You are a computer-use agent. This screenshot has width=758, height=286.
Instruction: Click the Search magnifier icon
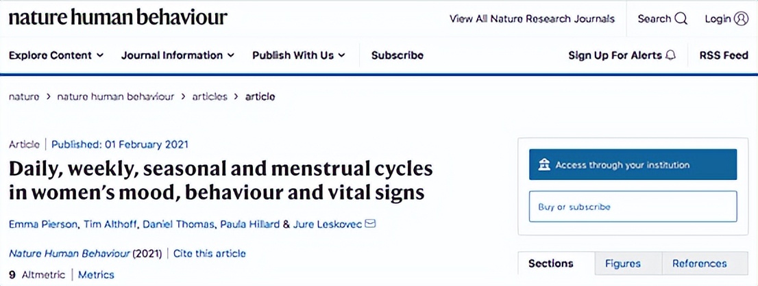pyautogui.click(x=681, y=19)
